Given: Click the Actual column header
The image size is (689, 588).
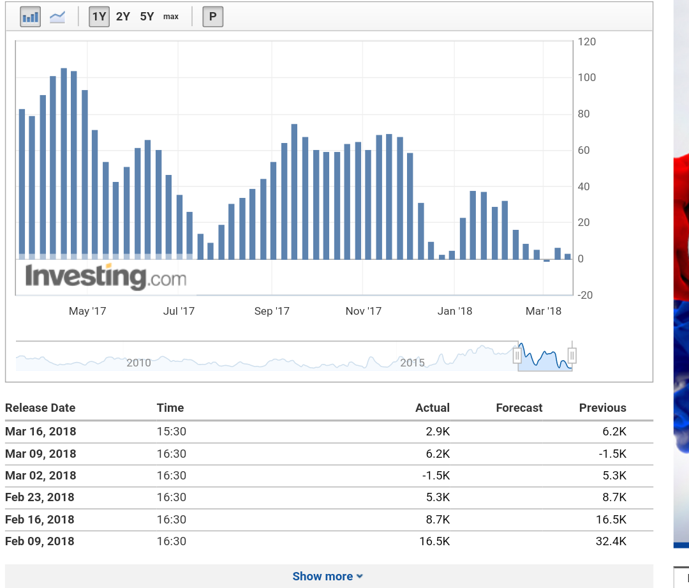Looking at the screenshot, I should [x=433, y=408].
